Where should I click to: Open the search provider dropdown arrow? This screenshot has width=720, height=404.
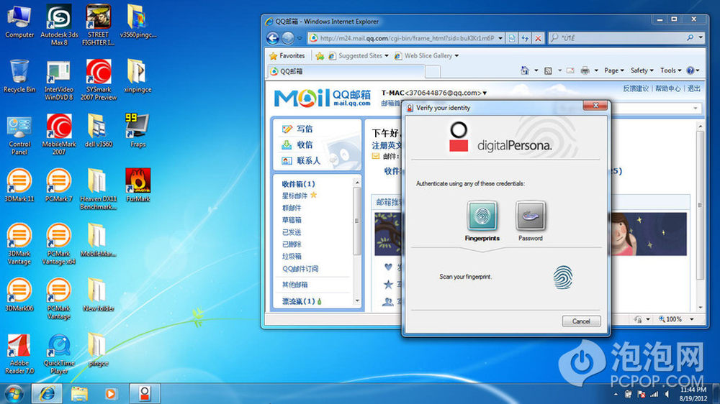[x=701, y=38]
